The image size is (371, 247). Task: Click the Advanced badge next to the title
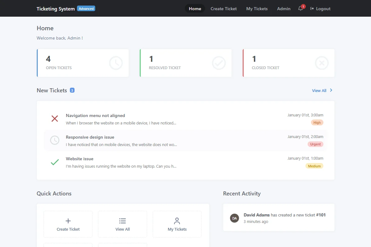tap(86, 9)
